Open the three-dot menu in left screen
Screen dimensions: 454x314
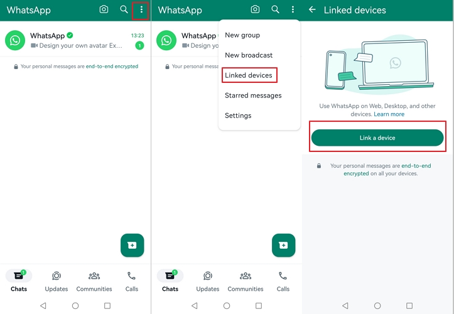point(141,9)
